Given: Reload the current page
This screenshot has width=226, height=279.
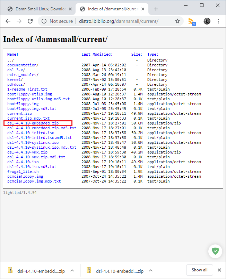Looking at the screenshot, I should (30, 21).
